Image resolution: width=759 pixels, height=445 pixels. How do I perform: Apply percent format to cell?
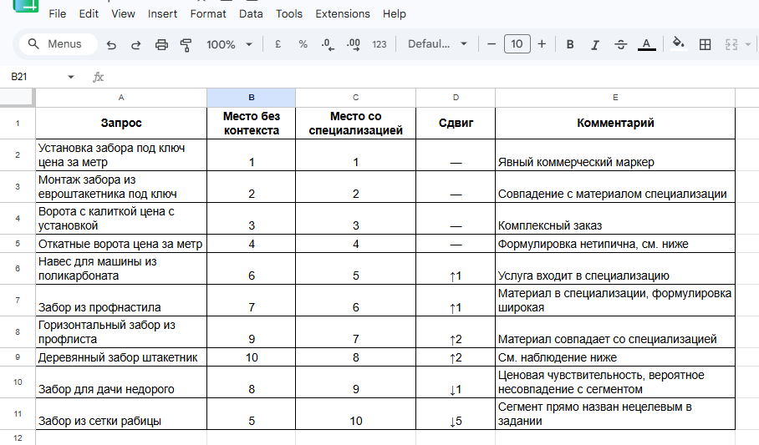point(303,44)
